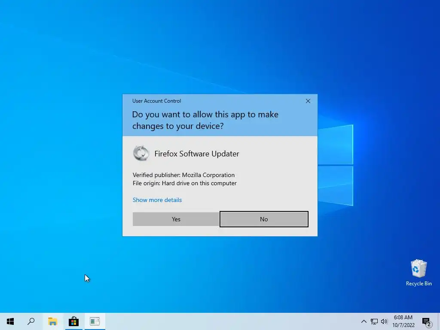The image size is (440, 330).
Task: Select the Recycle Bin desktop icon
Action: (419, 273)
